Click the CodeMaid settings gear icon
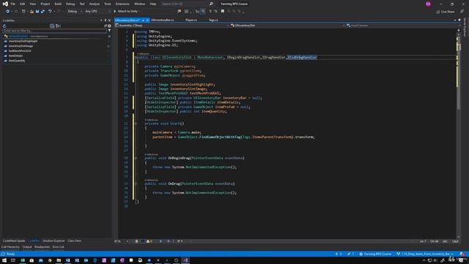The image size is (469, 264). pyautogui.click(x=109, y=26)
